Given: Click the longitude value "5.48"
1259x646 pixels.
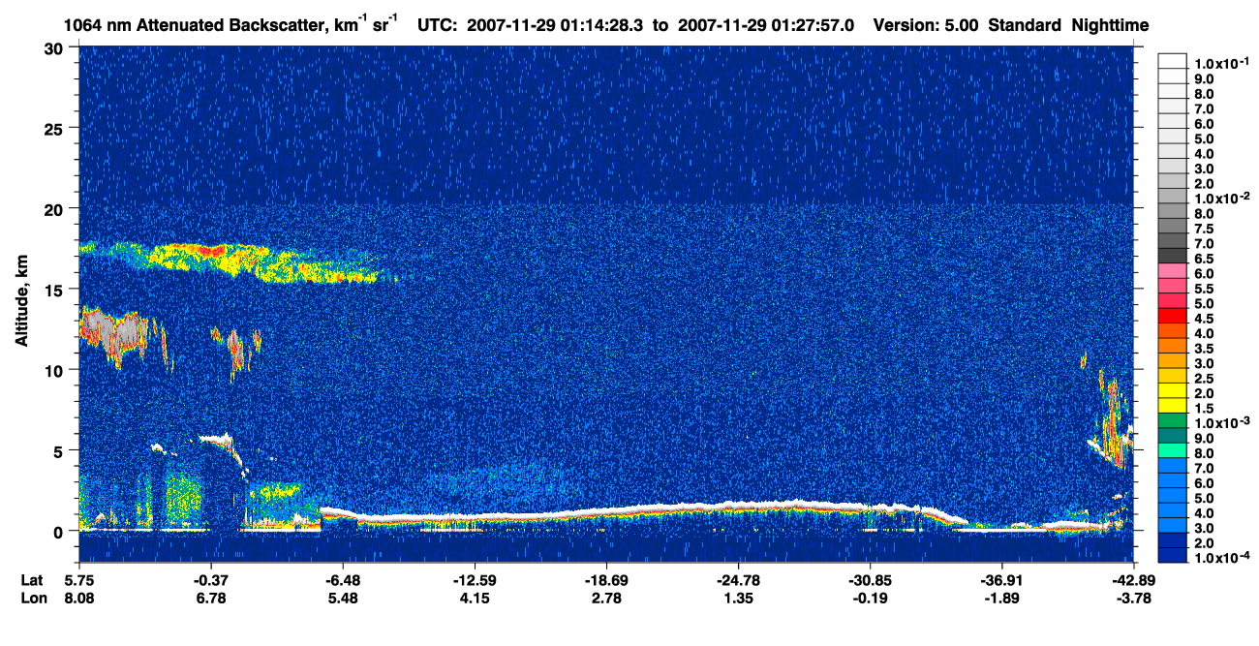Looking at the screenshot, I should point(343,598).
